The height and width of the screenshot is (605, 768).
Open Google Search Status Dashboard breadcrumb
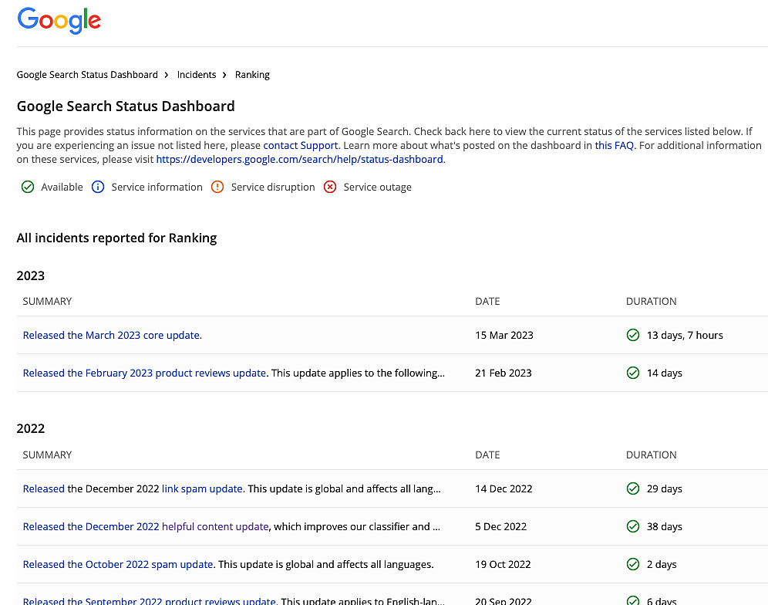87,75
